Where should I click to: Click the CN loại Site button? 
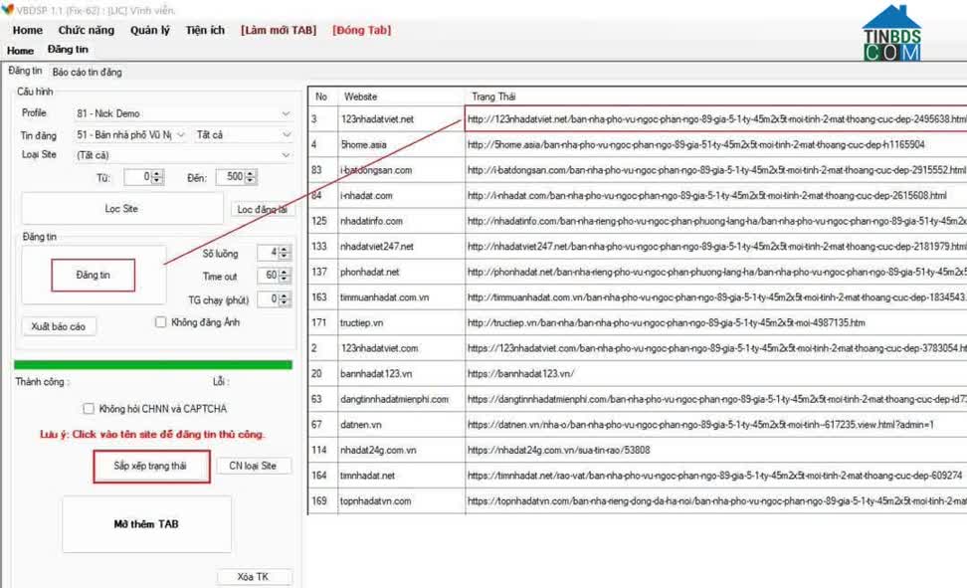pyautogui.click(x=253, y=466)
